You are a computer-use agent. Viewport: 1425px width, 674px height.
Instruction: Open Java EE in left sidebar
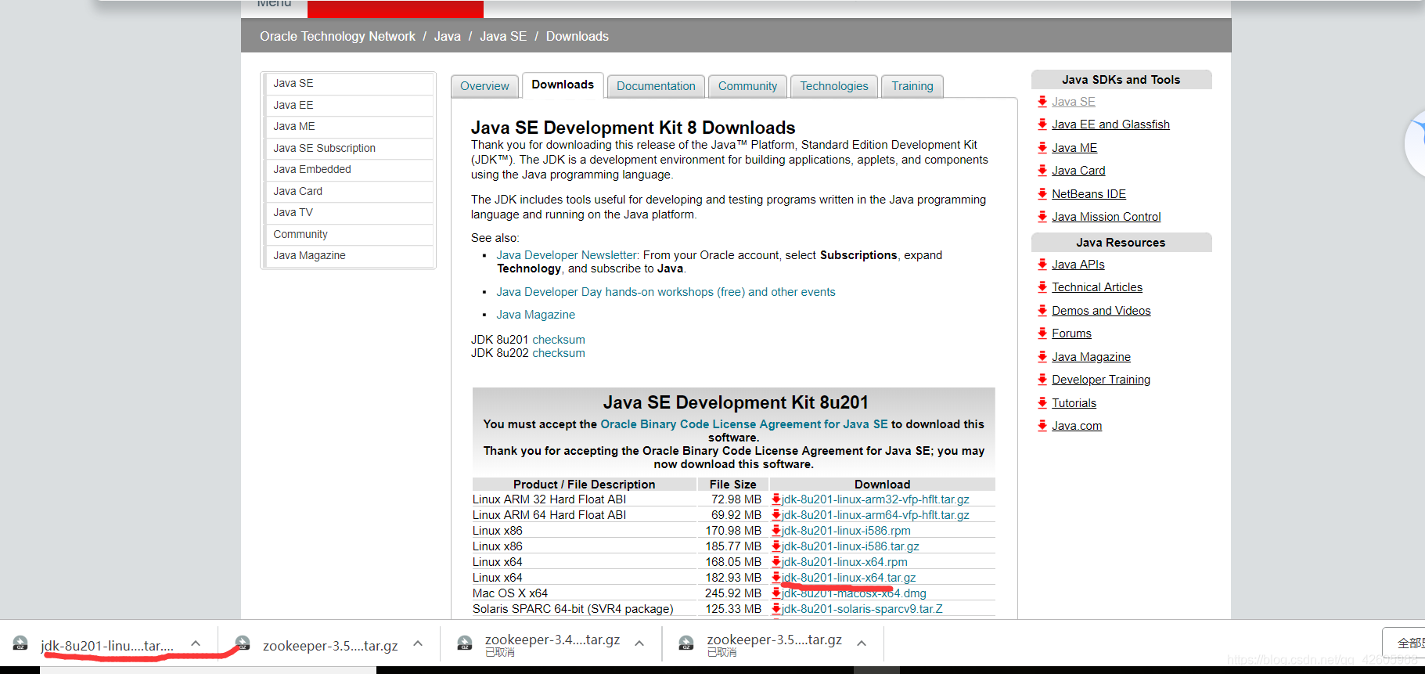(348, 105)
